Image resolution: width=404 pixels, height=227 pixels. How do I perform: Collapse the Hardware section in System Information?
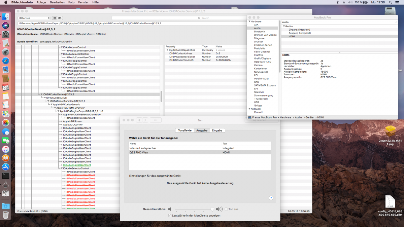point(249,22)
